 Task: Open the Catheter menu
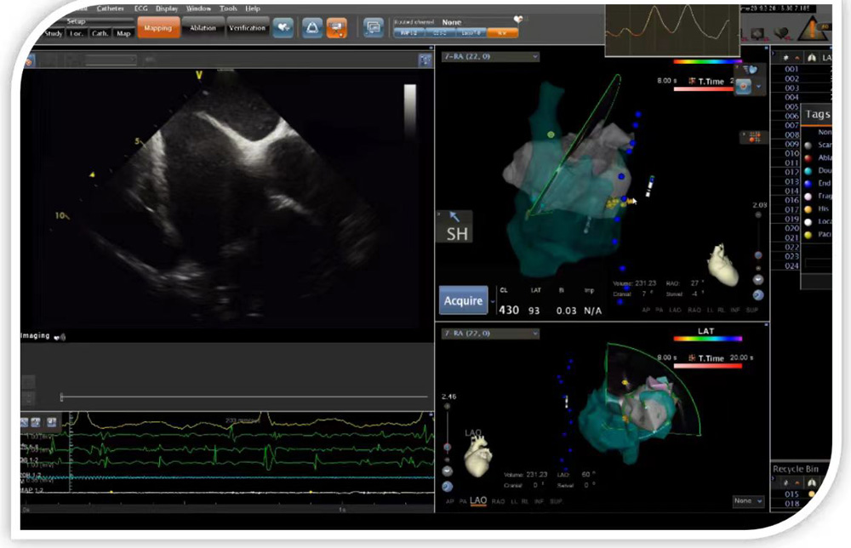(111, 9)
